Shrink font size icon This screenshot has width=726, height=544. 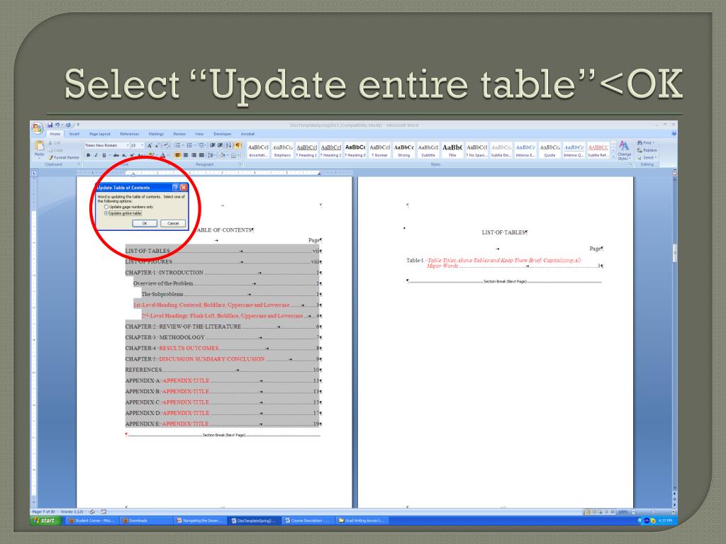157,145
